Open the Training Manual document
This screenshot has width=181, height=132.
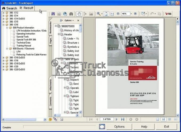coord(24,46)
